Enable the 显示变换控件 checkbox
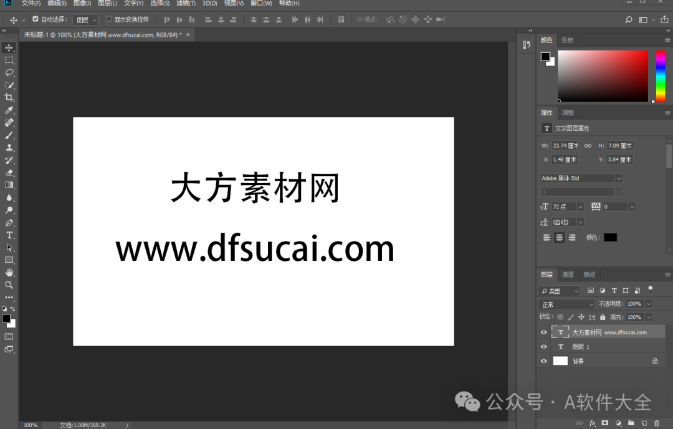 108,19
